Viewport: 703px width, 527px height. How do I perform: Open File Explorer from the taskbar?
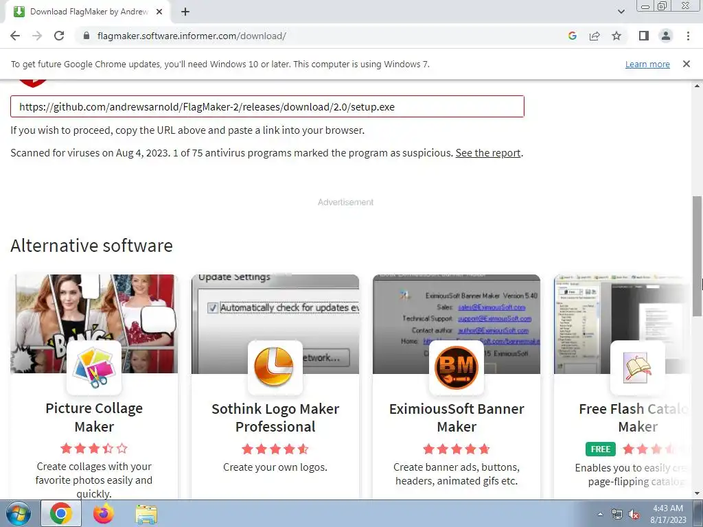(146, 514)
